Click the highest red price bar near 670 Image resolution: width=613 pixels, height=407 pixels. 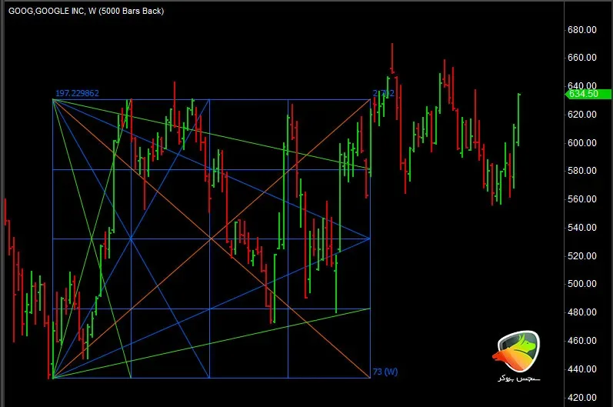tap(392, 58)
